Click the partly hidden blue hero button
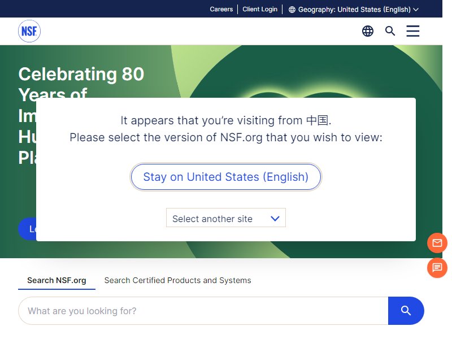The image size is (452, 339). click(x=27, y=229)
